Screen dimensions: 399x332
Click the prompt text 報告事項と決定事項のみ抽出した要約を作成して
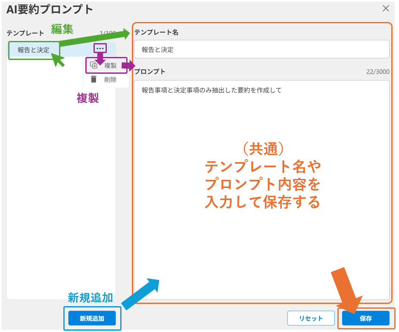[x=211, y=91]
